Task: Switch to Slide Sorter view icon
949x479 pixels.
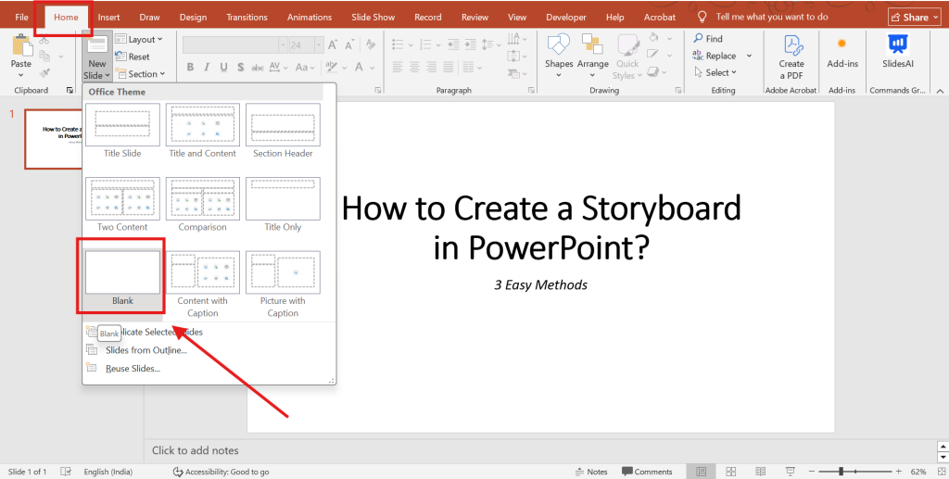Action: (x=731, y=472)
